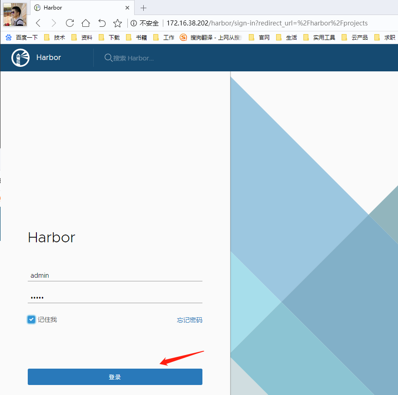Click the 忘记密码 link
This screenshot has width=398, height=395.
coord(190,320)
